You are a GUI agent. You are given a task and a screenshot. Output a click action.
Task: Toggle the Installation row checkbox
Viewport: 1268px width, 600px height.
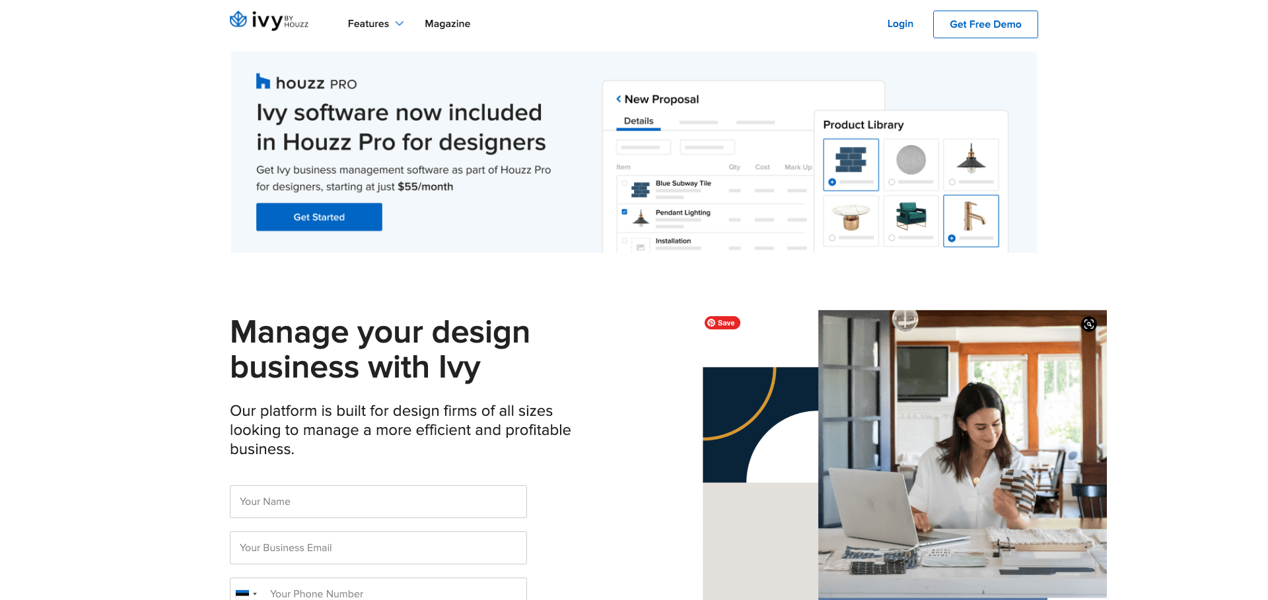click(x=625, y=241)
